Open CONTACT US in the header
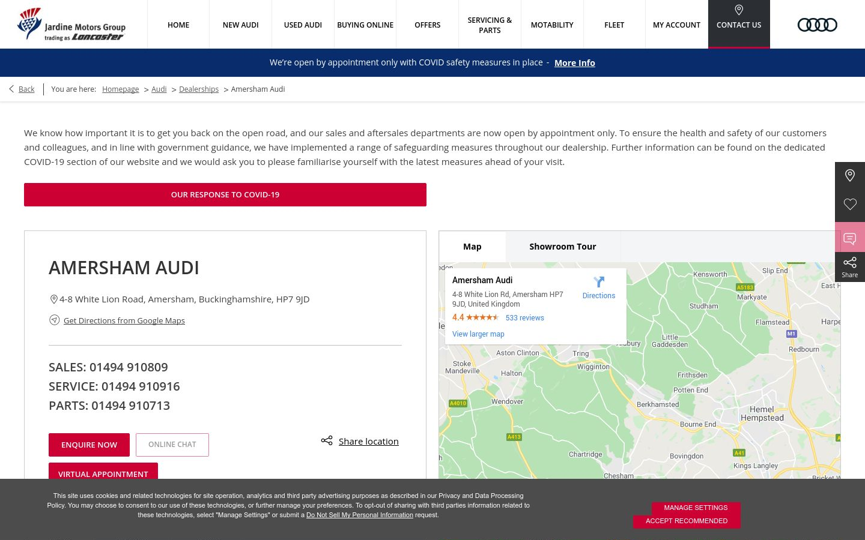This screenshot has height=540, width=865. coord(739,25)
